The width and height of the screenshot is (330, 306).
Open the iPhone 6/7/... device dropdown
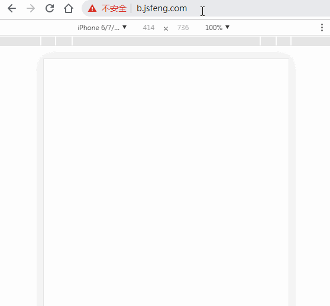pos(102,28)
